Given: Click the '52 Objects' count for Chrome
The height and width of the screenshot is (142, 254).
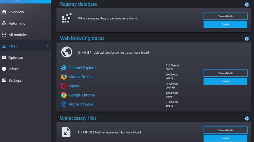Looking at the screenshot, I should pos(172,93).
